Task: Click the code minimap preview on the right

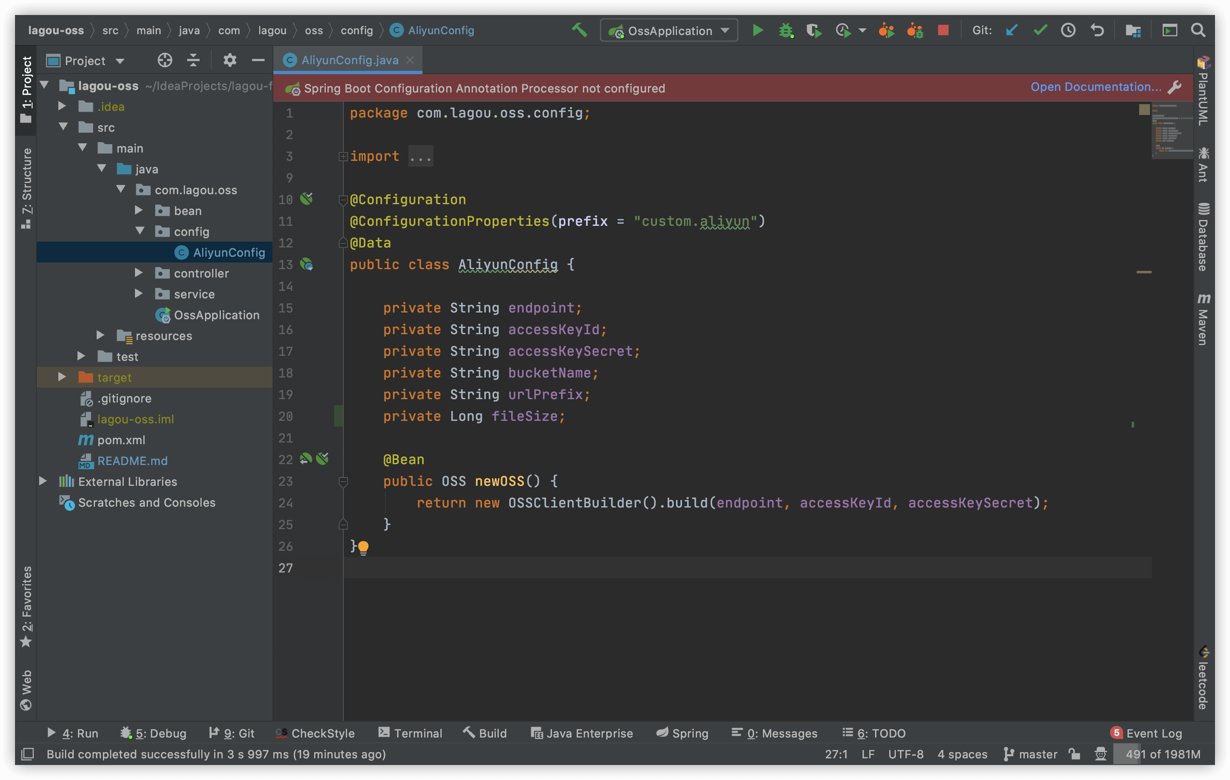Action: coord(1172,131)
